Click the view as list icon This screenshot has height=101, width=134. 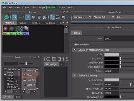20,17
